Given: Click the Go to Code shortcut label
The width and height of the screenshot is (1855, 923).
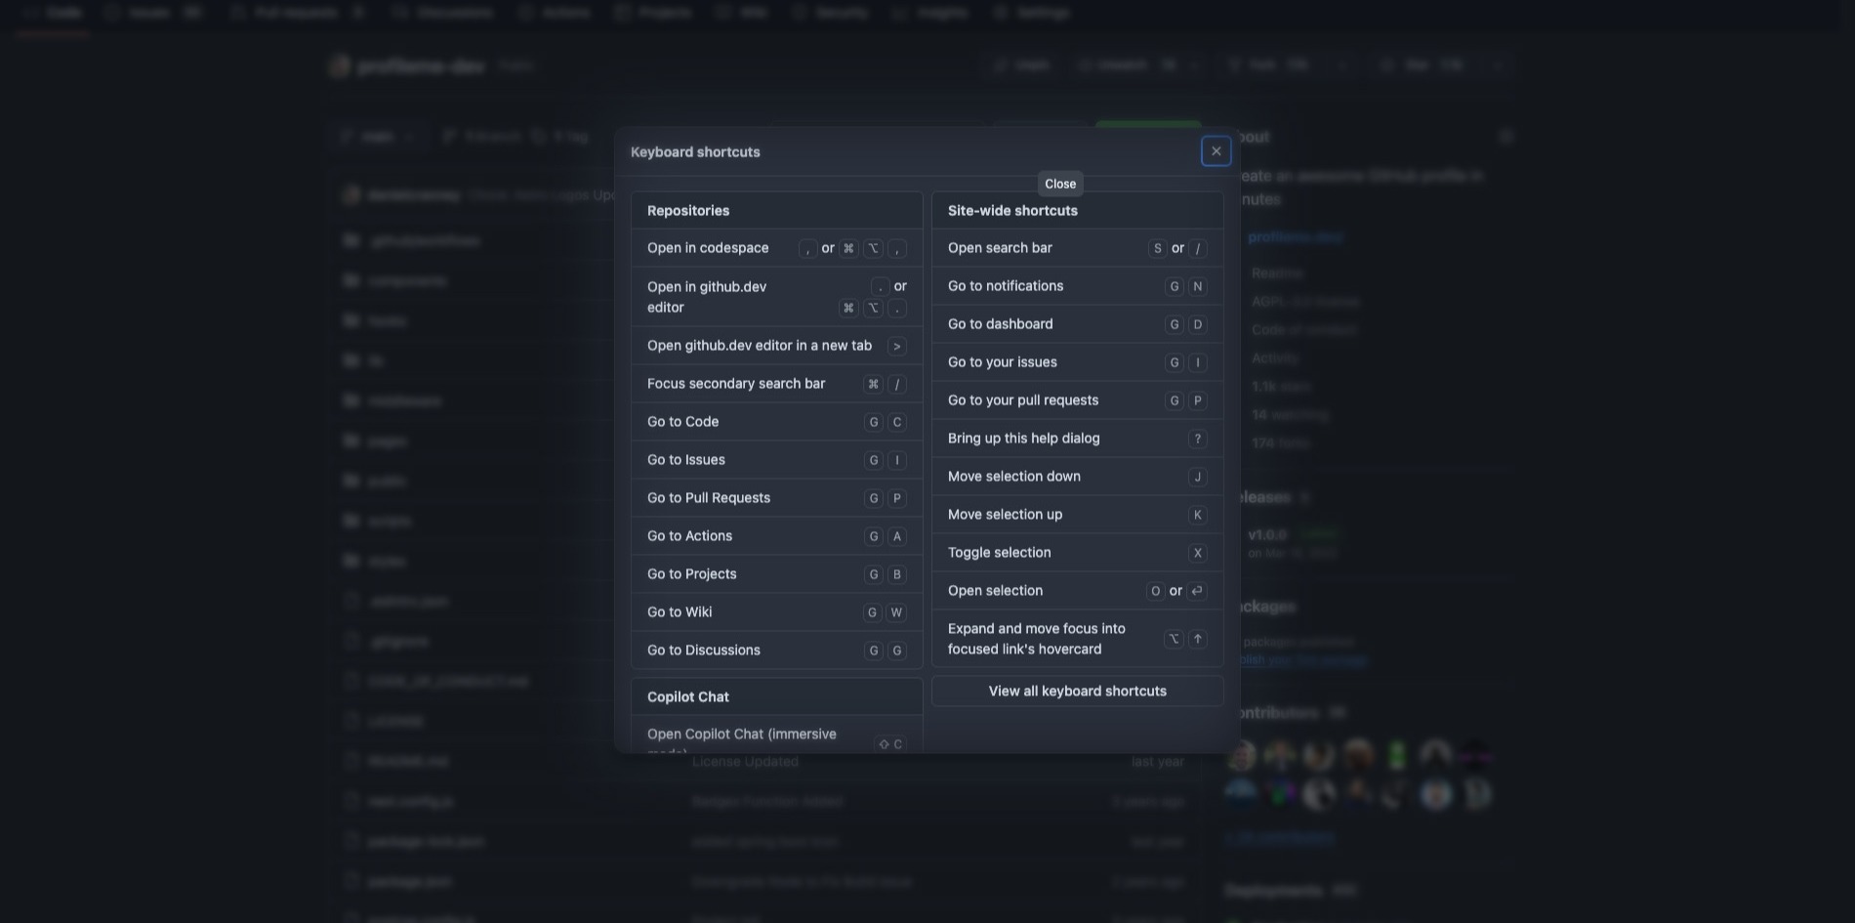Looking at the screenshot, I should click(x=682, y=422).
